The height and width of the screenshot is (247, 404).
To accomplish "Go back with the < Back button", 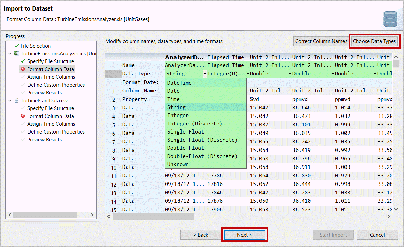I will point(200,235).
